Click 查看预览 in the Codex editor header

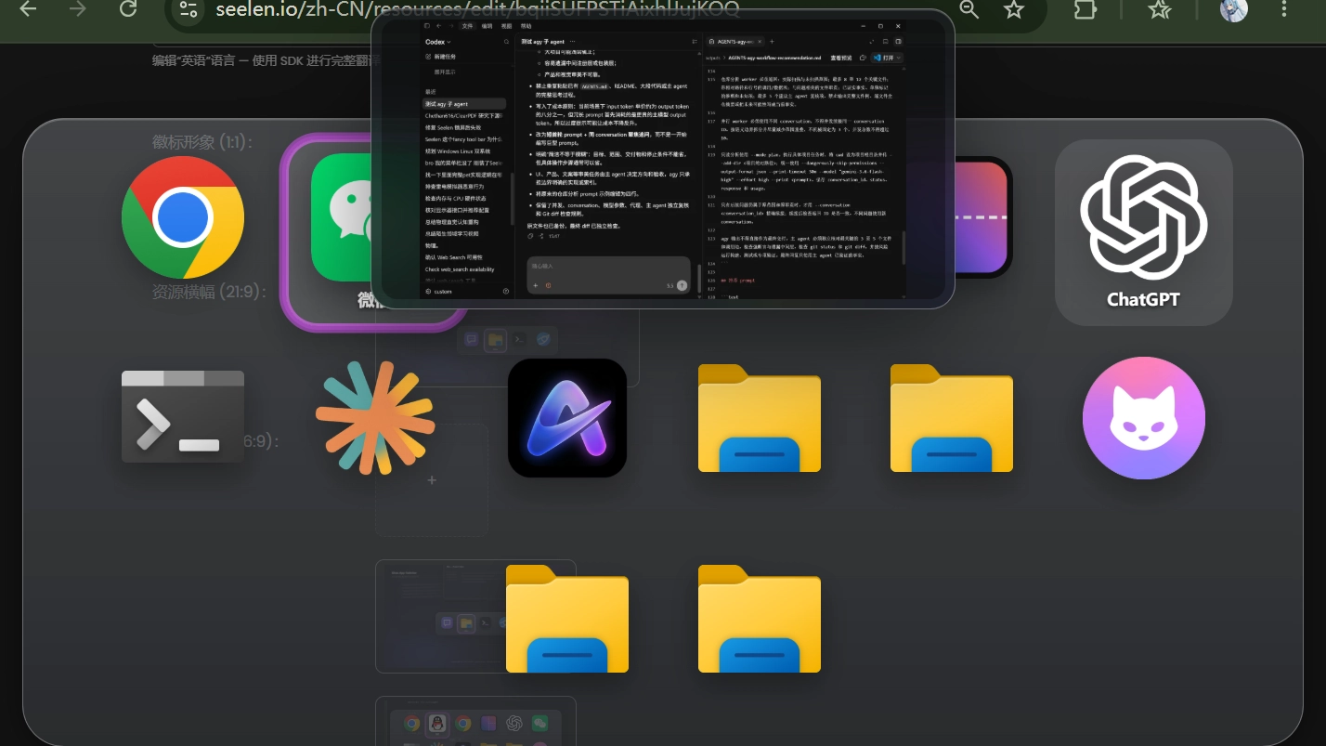[840, 58]
